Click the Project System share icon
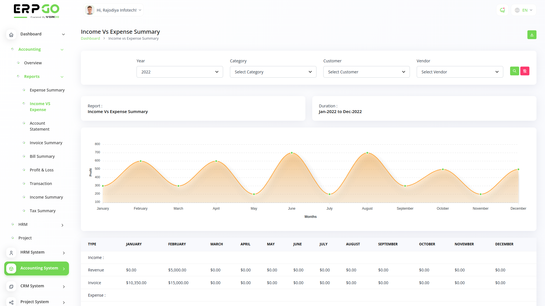This screenshot has width=545, height=306. [11, 302]
